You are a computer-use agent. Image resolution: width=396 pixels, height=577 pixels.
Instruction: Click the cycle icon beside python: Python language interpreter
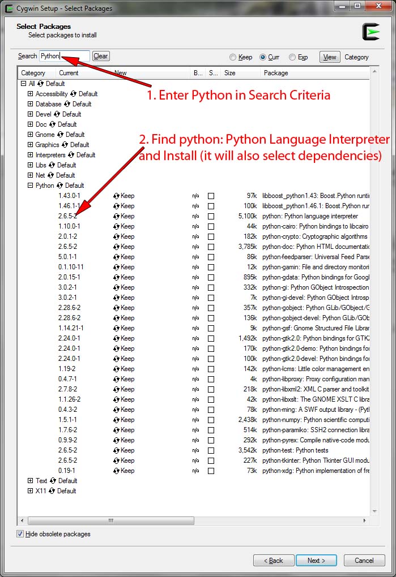point(116,216)
